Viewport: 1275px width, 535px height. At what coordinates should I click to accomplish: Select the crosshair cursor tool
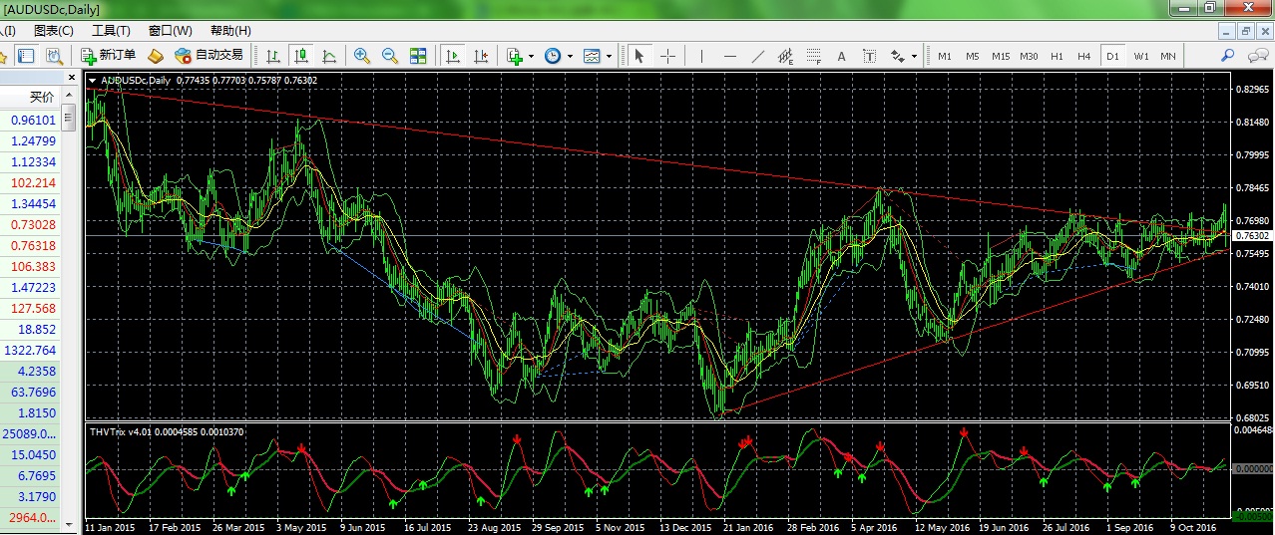[667, 56]
